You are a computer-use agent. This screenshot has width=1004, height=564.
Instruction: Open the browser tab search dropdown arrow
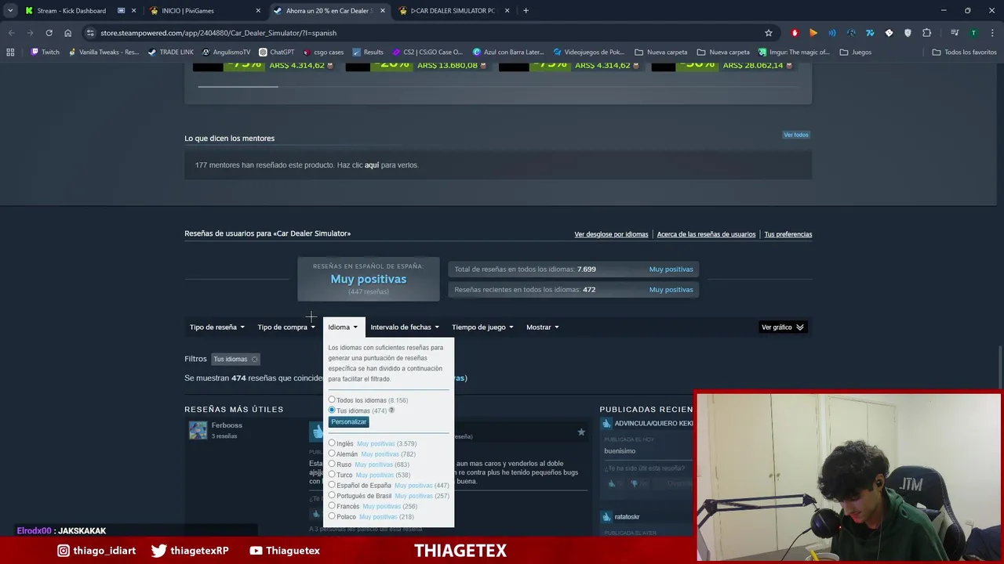pos(10,11)
